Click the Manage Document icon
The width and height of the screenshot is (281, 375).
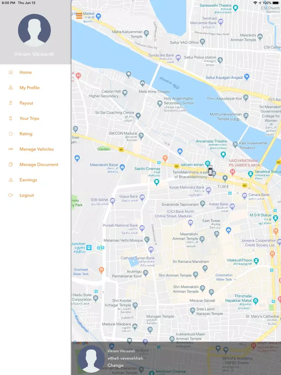11,165
